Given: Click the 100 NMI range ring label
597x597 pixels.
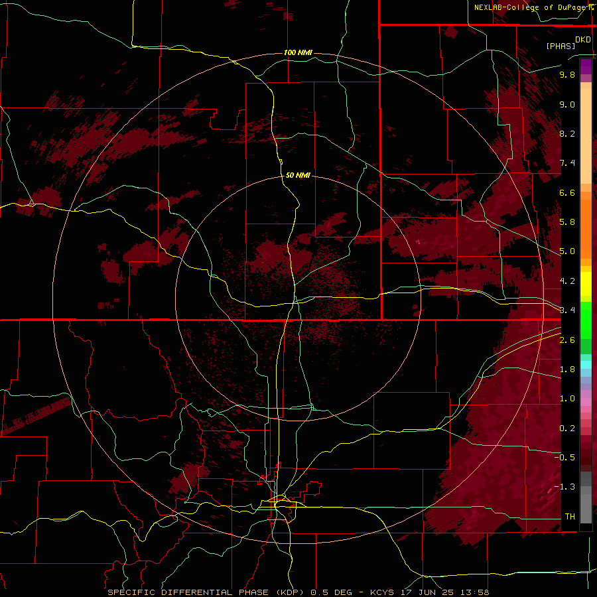Looking at the screenshot, I should [298, 52].
